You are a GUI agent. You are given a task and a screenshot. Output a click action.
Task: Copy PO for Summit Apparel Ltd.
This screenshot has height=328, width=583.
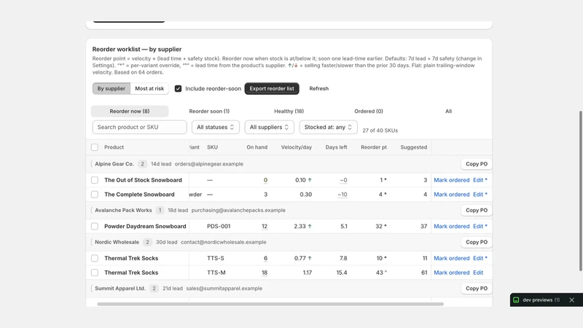point(477,288)
